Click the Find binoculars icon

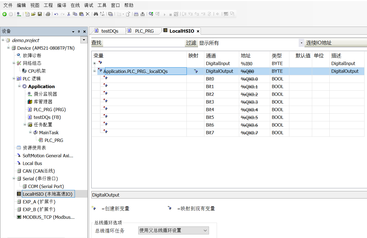[x=96, y=14]
